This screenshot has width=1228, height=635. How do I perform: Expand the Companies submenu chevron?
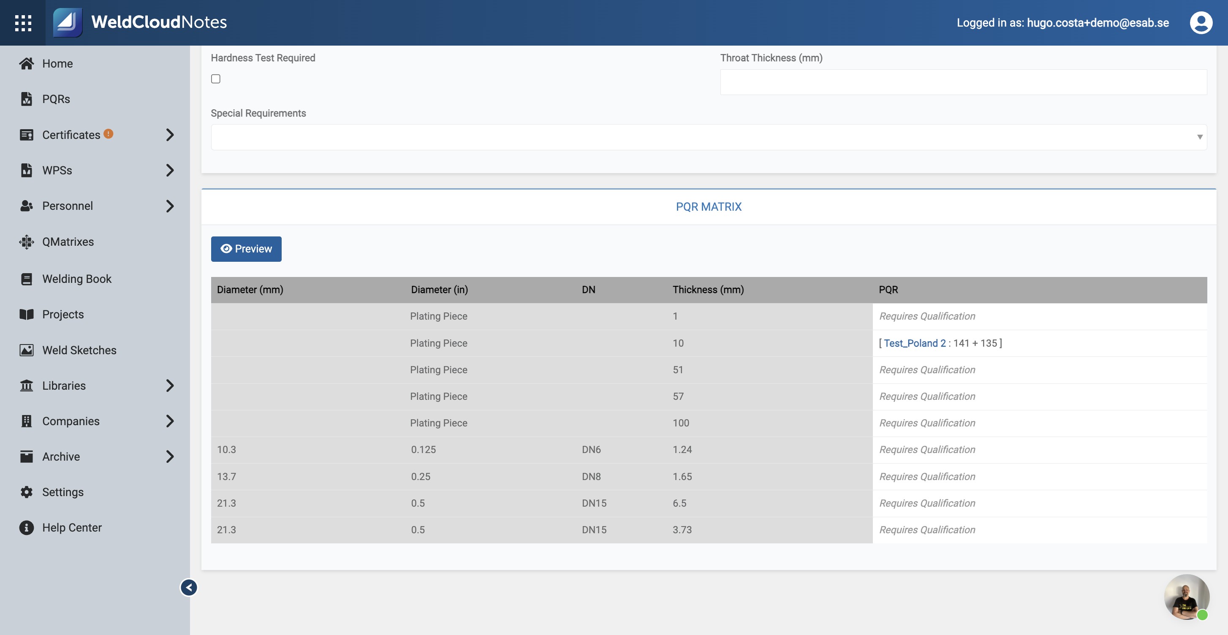(x=170, y=421)
